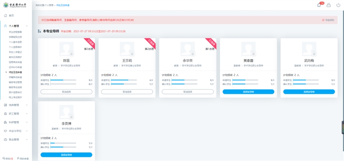Click 黄春霞's avatar photo
The height and width of the screenshot is (161, 344).
[x=249, y=49]
